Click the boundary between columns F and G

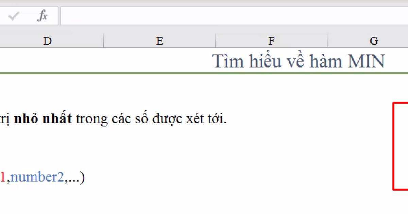click(327, 41)
